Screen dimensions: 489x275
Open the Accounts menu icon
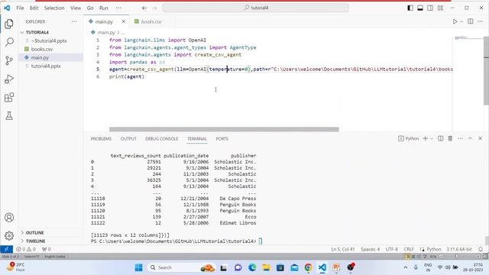tap(9, 217)
